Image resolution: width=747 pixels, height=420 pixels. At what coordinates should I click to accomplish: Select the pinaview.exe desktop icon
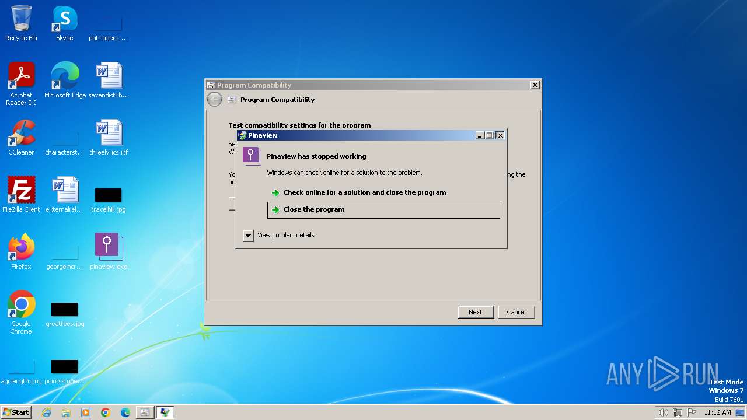click(109, 252)
